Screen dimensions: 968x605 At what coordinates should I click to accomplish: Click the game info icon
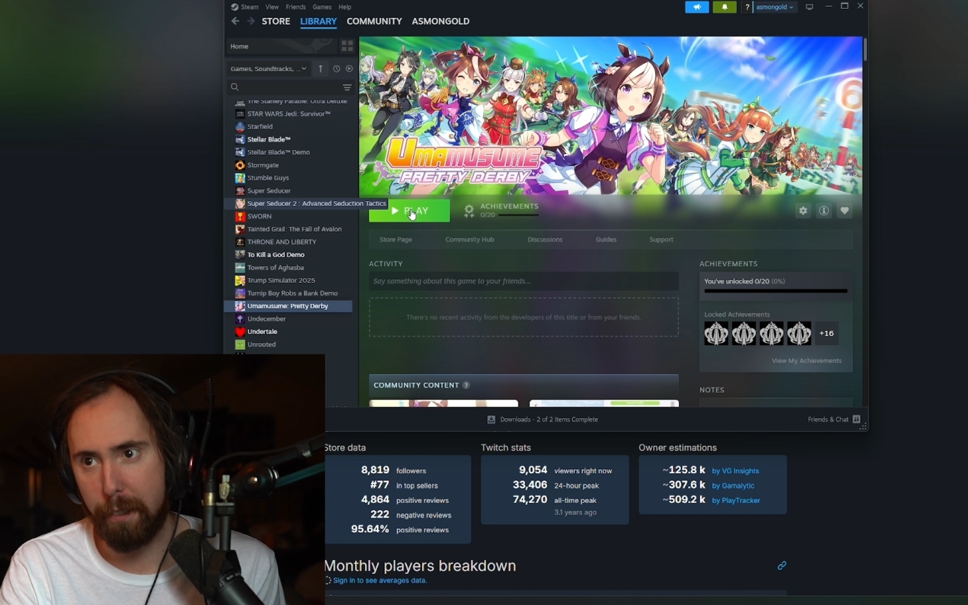[824, 211]
